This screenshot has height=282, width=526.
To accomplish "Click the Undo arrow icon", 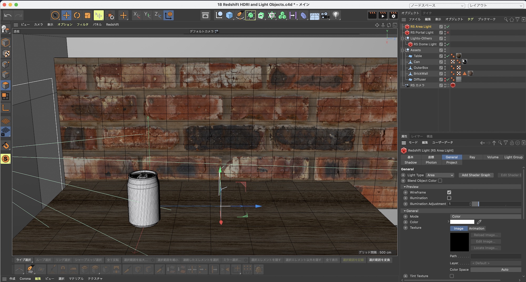I will coord(8,15).
